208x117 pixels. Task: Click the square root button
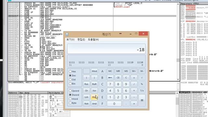(x=142, y=78)
